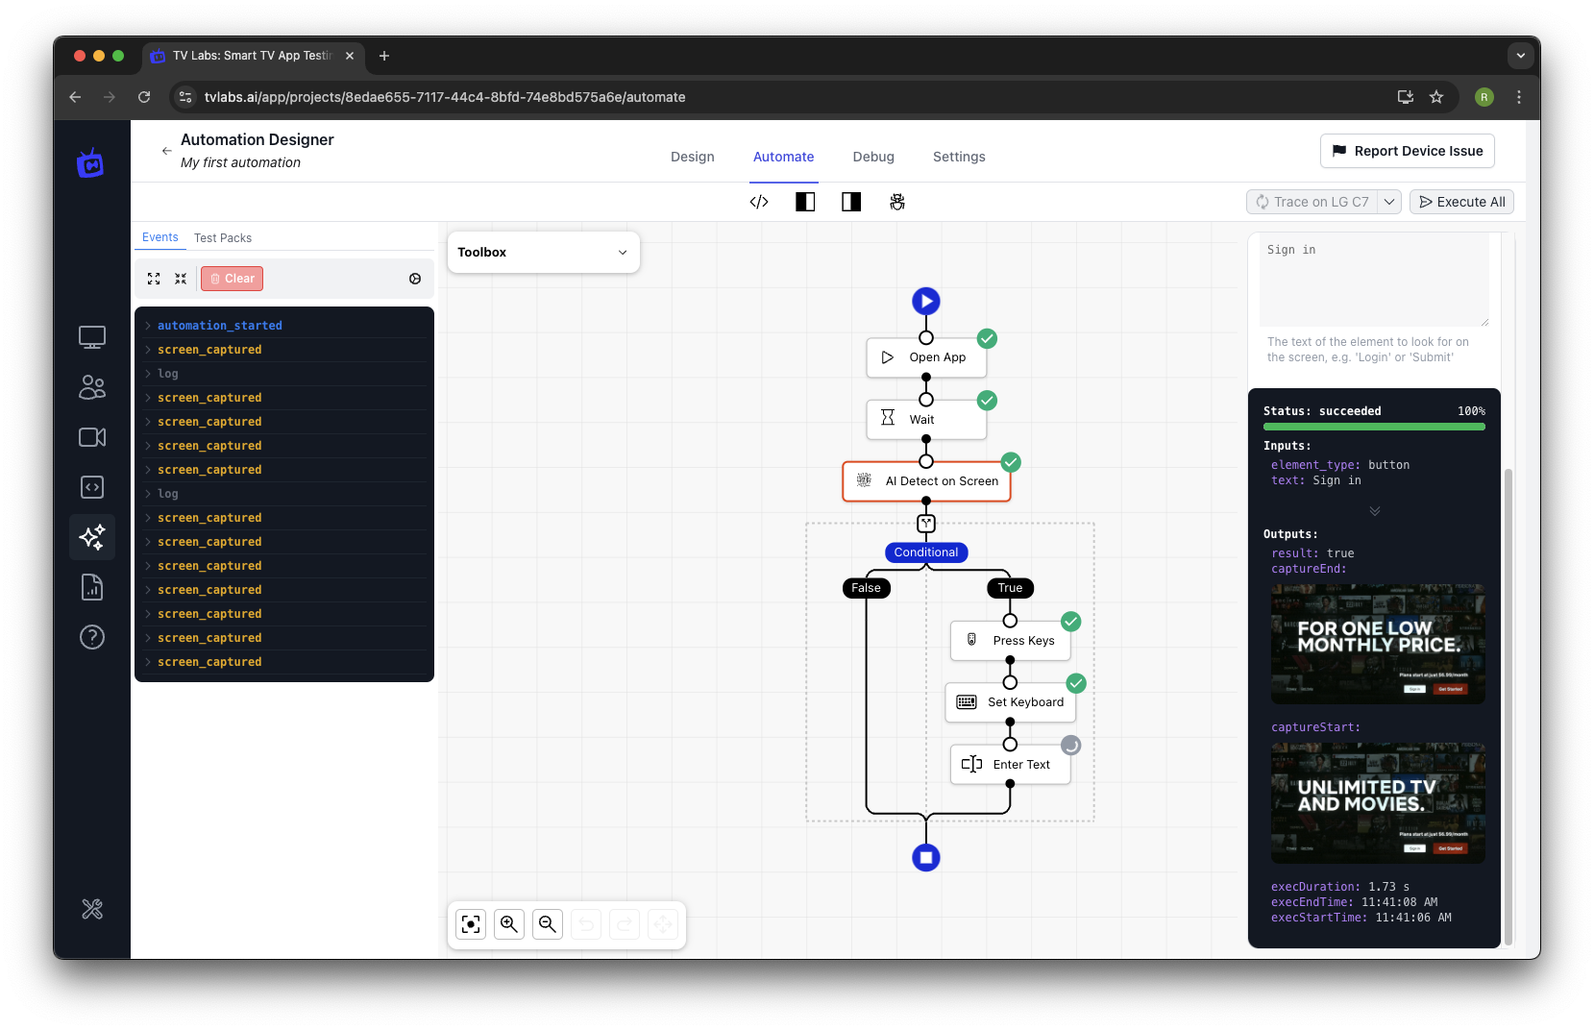Switch to the Debug tab
Screen dimensions: 1594x1030
tap(872, 157)
